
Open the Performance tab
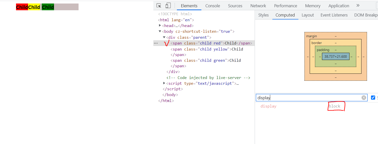pos(285,6)
